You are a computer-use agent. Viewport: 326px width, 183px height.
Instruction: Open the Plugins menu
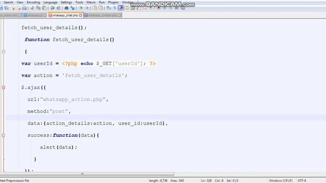113,2
